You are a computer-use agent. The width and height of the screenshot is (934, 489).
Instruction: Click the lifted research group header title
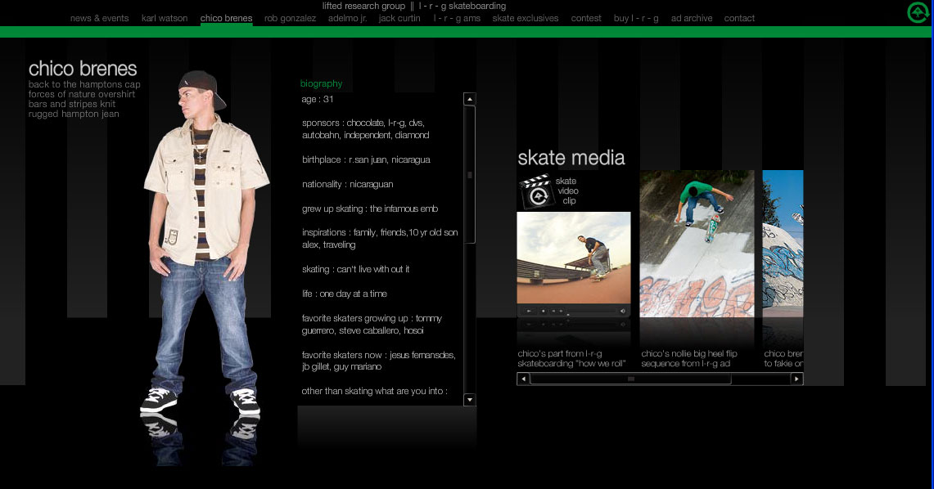pos(363,6)
